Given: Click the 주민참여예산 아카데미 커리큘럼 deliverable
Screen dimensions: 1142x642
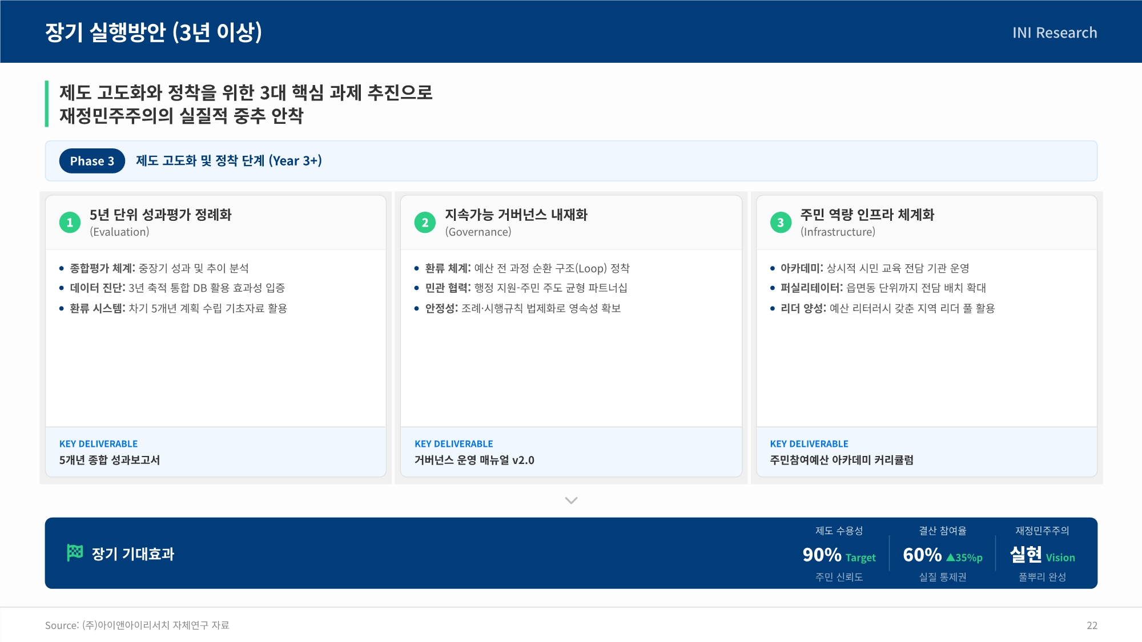Looking at the screenshot, I should 841,460.
